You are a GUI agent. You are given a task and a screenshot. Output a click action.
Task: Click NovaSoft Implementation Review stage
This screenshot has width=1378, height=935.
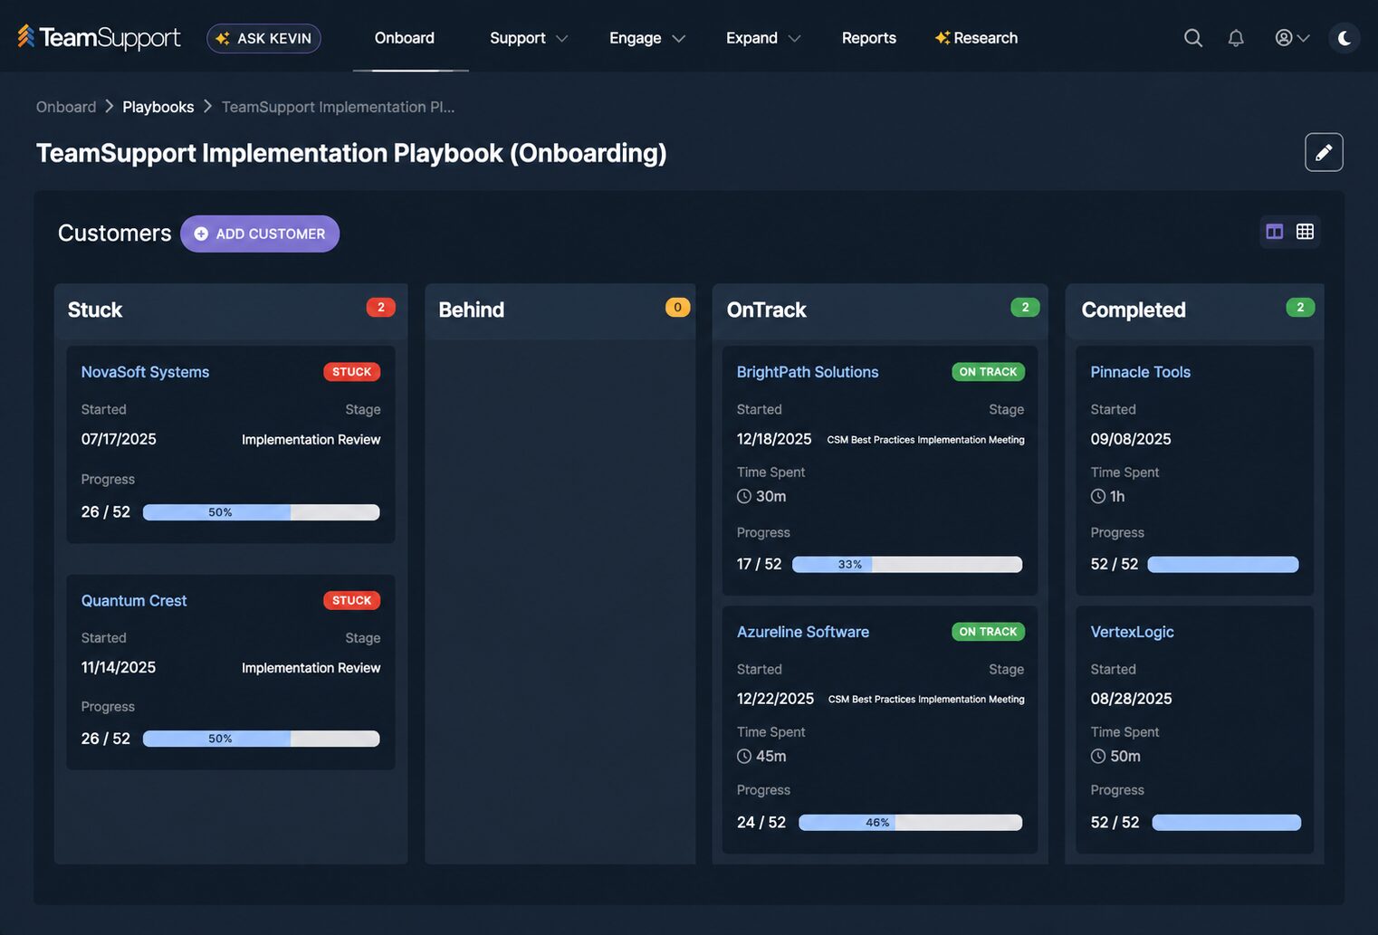pos(311,440)
